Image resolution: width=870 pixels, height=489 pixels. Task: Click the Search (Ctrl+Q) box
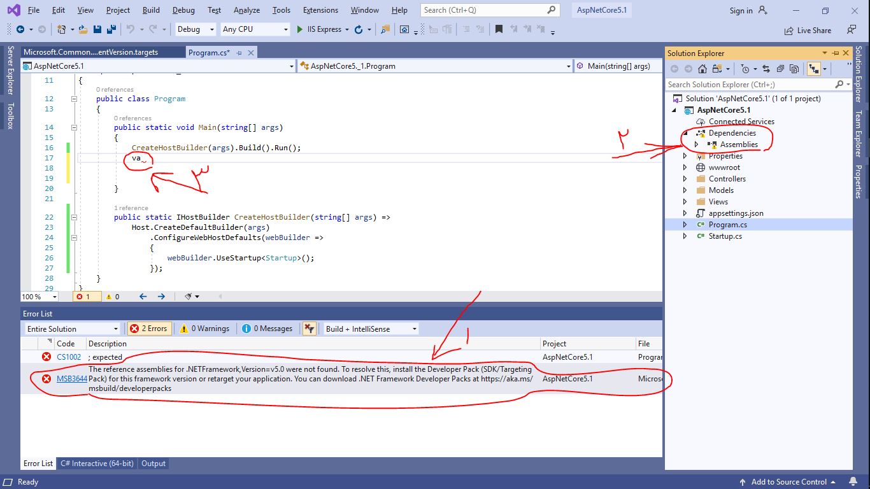point(490,10)
